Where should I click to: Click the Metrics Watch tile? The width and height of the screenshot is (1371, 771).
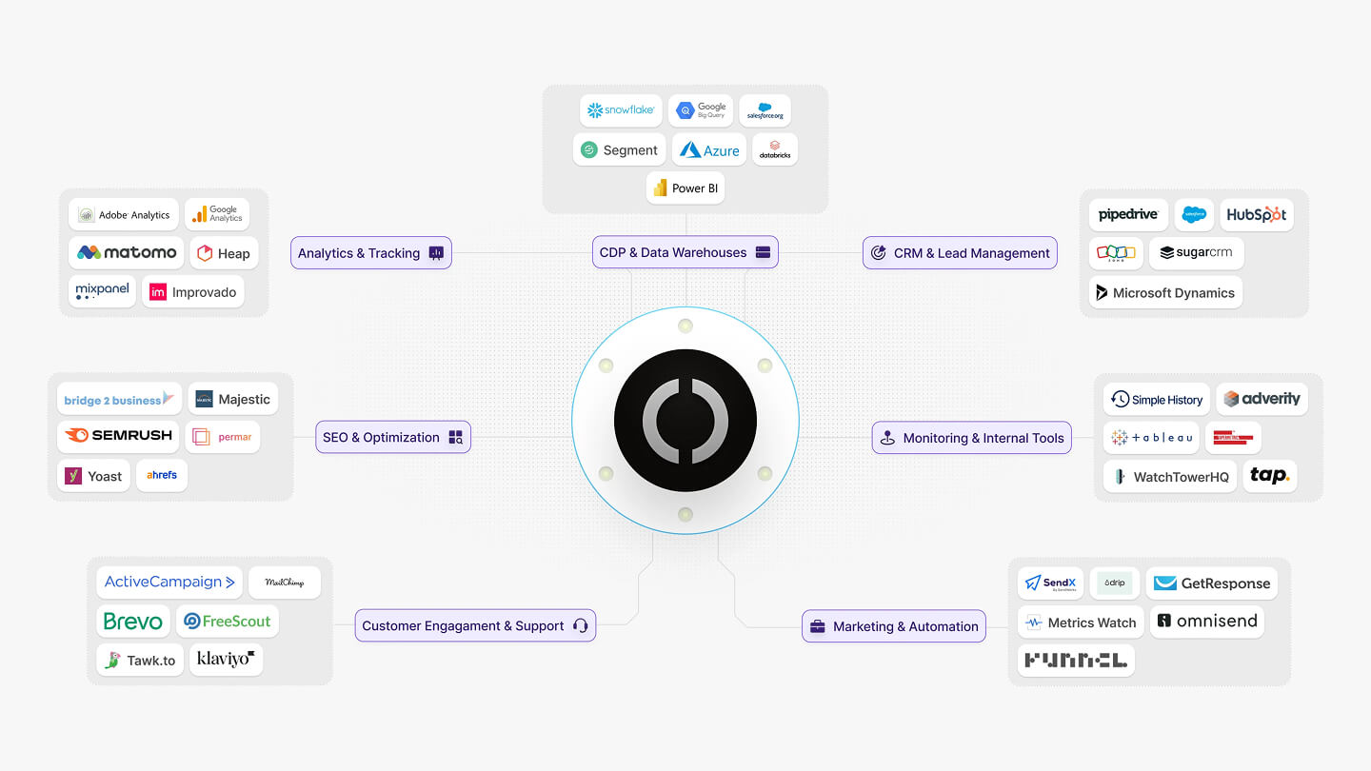1081,622
